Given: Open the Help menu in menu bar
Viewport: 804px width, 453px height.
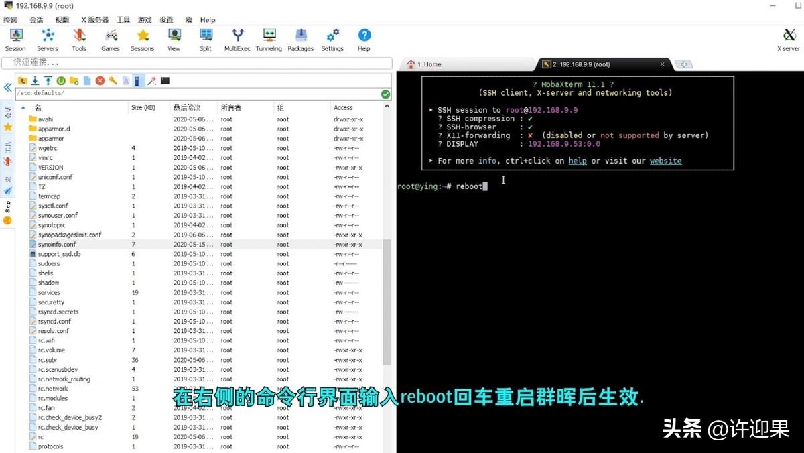Looking at the screenshot, I should click(208, 20).
